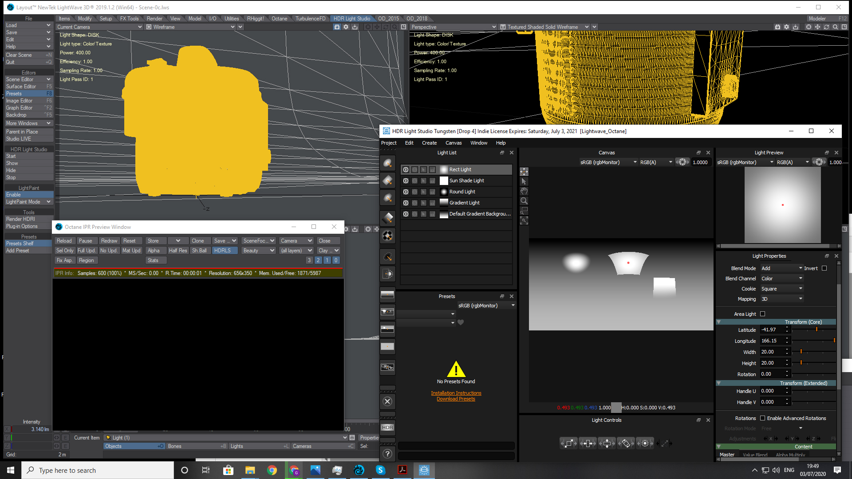
Task: Click the scale control in Light Controls
Action: pyautogui.click(x=569, y=443)
